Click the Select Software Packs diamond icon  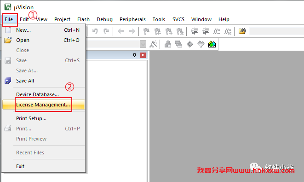(189, 44)
